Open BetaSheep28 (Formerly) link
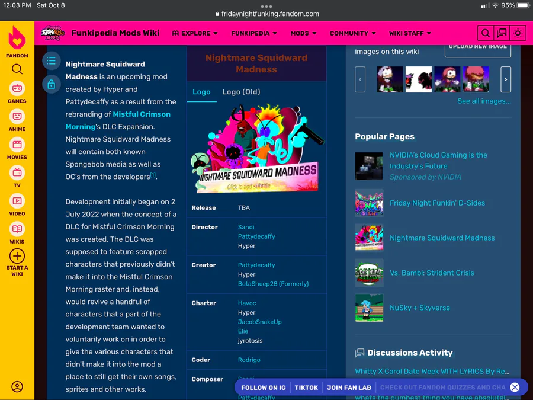533x400 pixels. coord(273,284)
